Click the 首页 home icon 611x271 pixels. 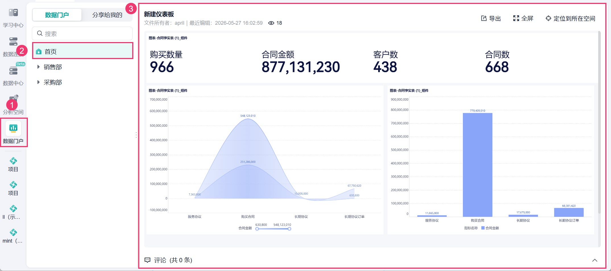pyautogui.click(x=39, y=52)
